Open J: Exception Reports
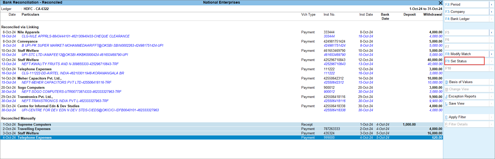495x159 pixels. 467,96
